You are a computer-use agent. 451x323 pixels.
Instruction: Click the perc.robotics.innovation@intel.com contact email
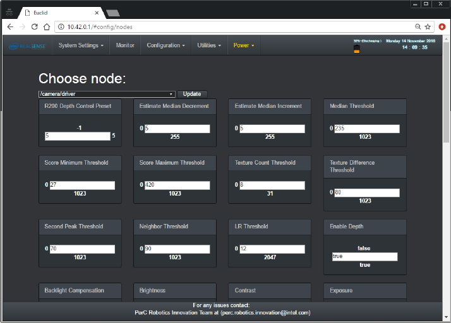click(266, 313)
